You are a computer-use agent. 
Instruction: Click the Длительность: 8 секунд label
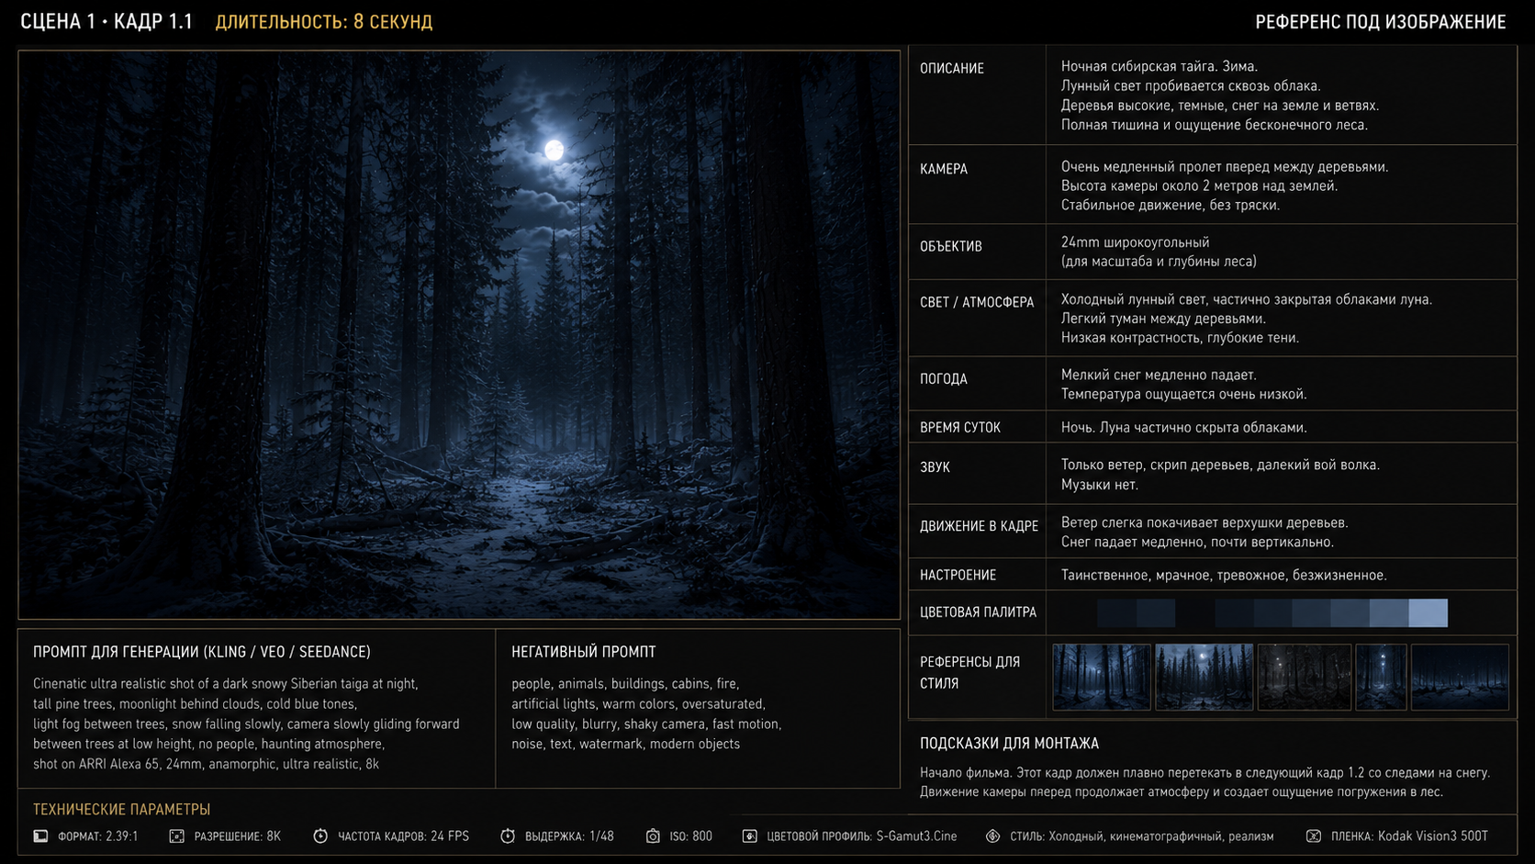[x=324, y=21]
